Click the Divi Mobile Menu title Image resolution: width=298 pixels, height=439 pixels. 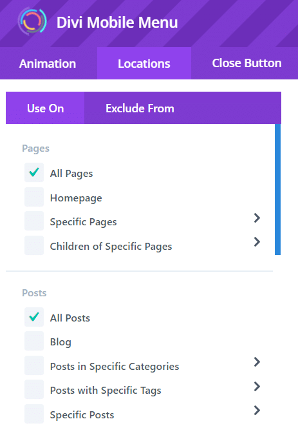[x=117, y=23]
